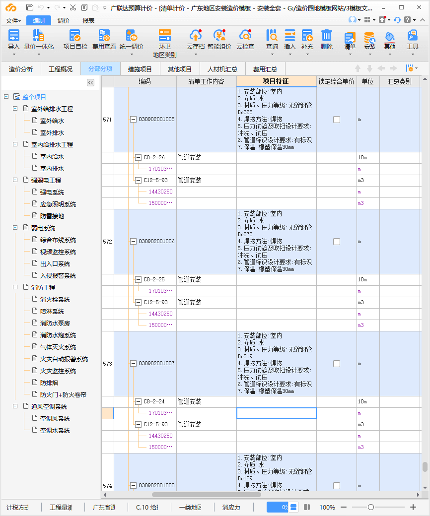The width and height of the screenshot is (430, 516).
Task: Click the 云存档 cloud save icon
Action: pyautogui.click(x=196, y=36)
